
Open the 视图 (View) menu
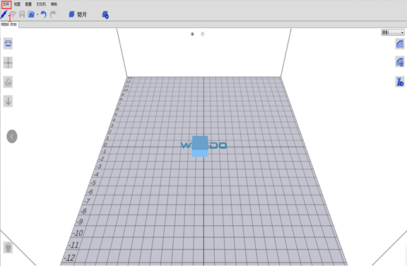click(17, 4)
